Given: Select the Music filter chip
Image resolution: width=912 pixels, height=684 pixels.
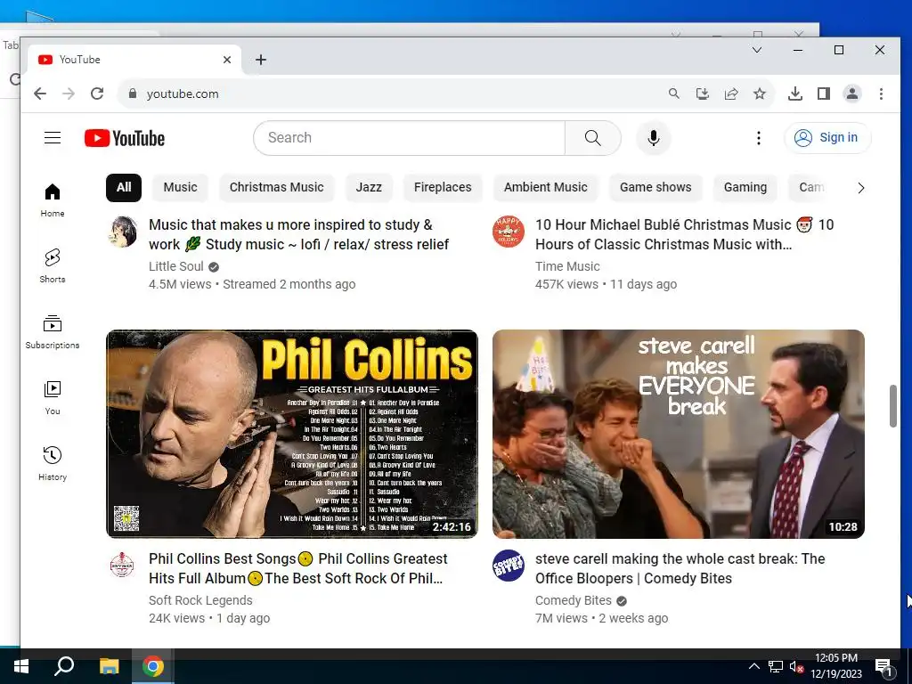Looking at the screenshot, I should pos(180,187).
